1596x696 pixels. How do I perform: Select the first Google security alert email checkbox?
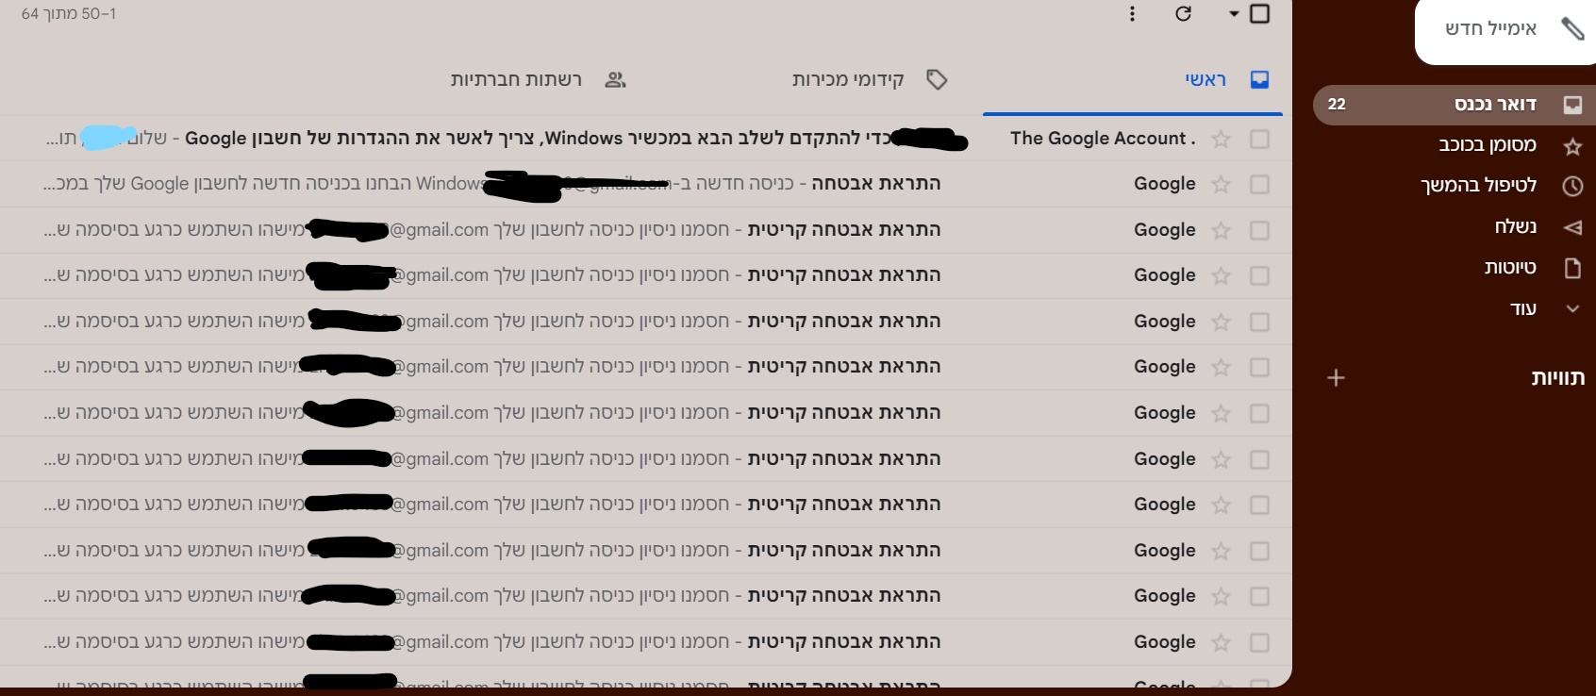coord(1259,185)
